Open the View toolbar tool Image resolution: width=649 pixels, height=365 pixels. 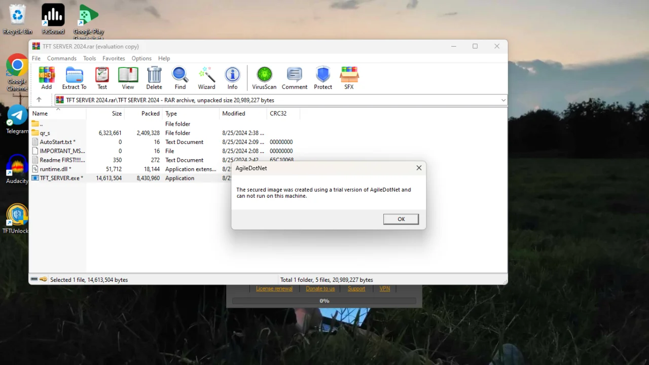(128, 78)
